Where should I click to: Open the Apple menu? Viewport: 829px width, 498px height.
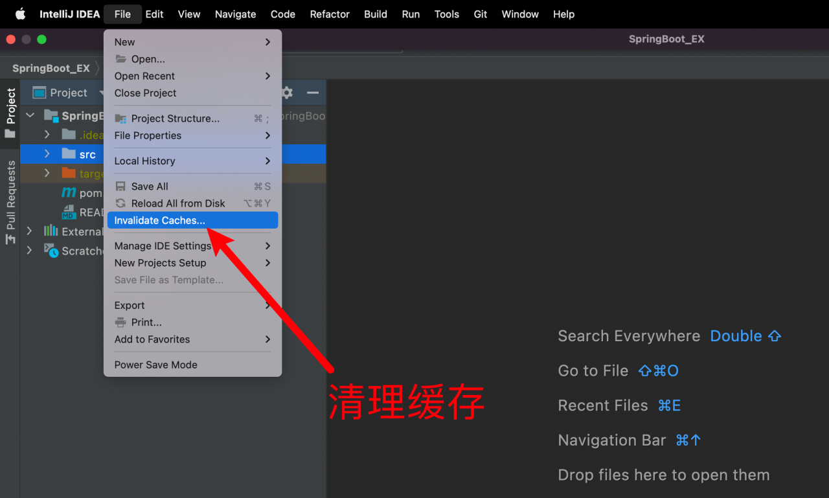[20, 14]
